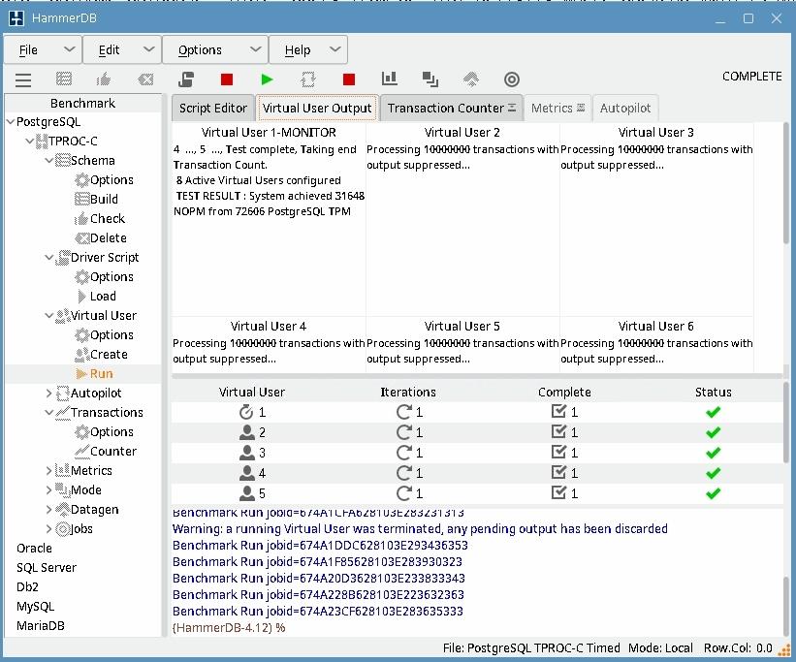Select SQL Server in benchmark list
The height and width of the screenshot is (662, 796).
pos(47,568)
